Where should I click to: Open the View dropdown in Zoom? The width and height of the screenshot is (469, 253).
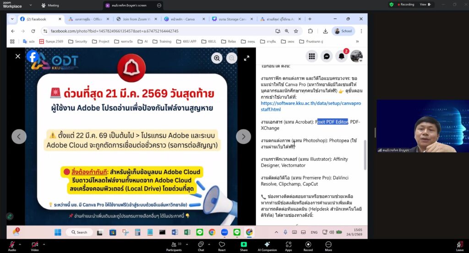(x=425, y=5)
